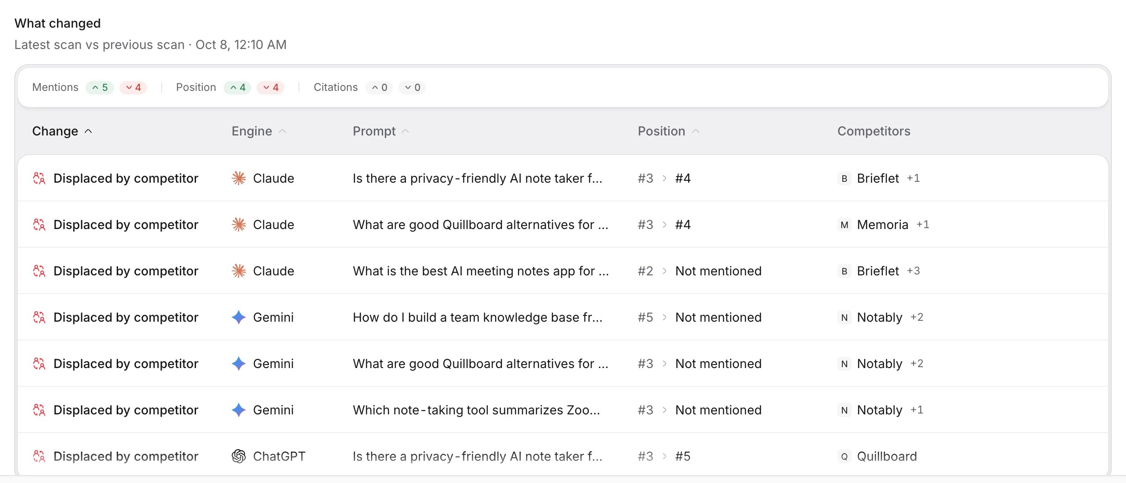Open the best AI meeting notes app prompt
Screen dimensions: 1126x483
(x=481, y=271)
